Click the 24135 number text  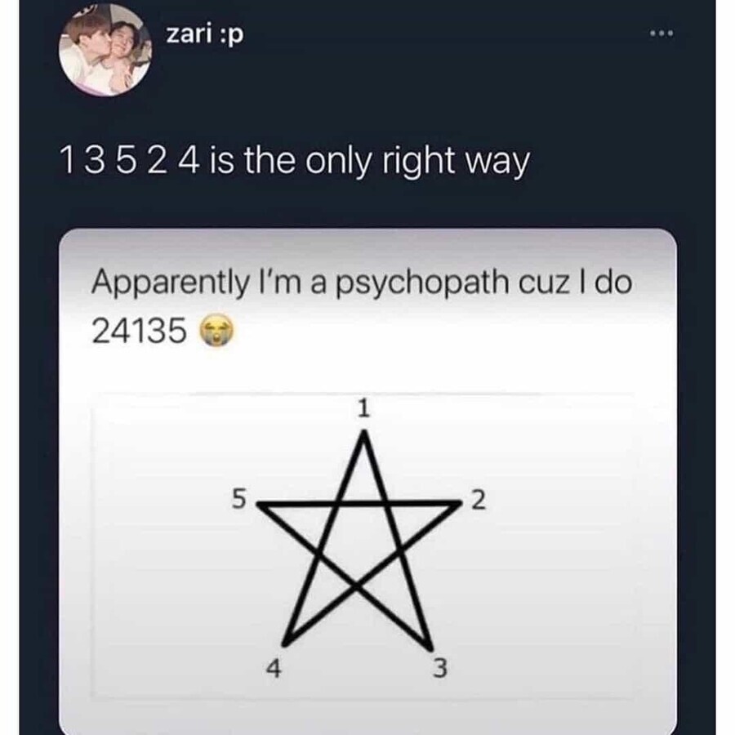tap(139, 331)
